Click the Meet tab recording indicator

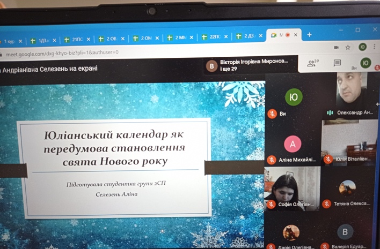(288, 35)
